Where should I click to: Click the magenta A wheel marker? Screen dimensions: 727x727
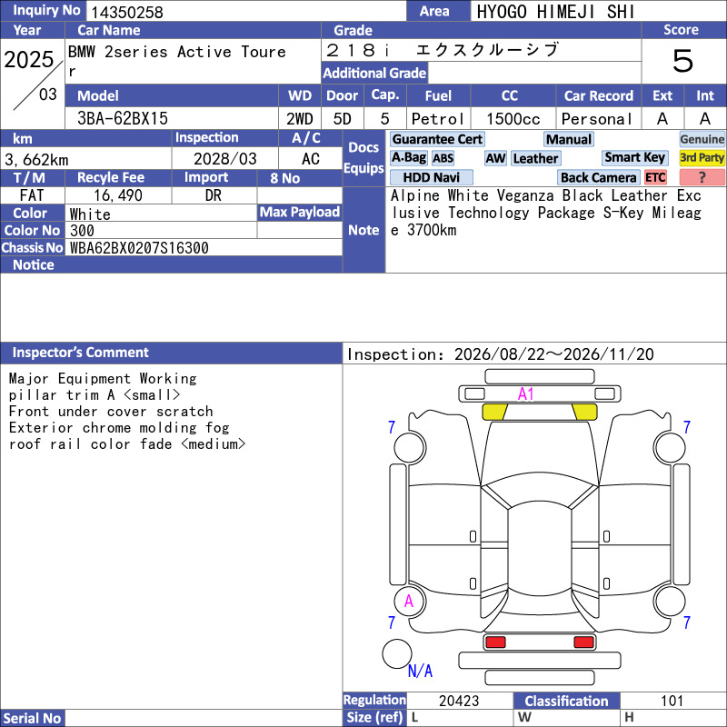point(408,602)
